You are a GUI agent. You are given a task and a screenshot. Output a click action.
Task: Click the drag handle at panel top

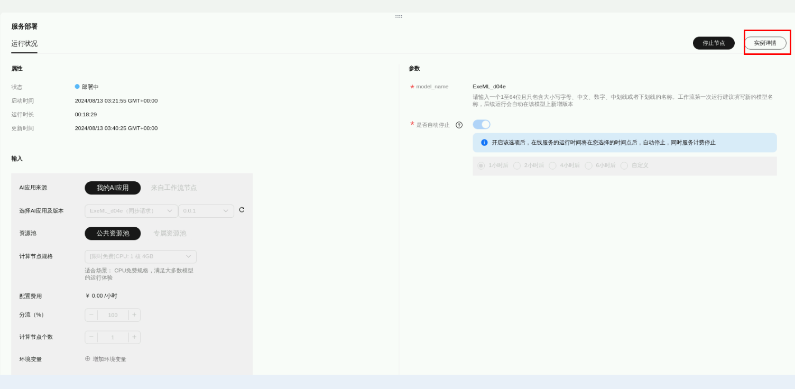399,16
